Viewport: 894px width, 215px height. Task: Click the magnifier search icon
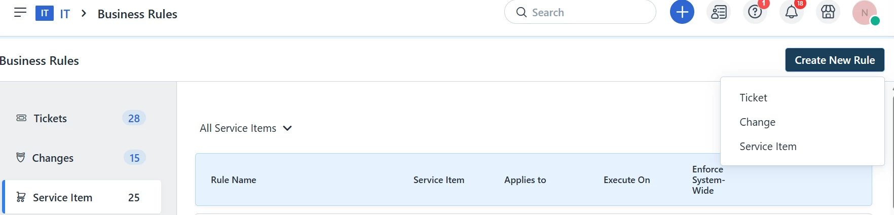click(x=521, y=12)
